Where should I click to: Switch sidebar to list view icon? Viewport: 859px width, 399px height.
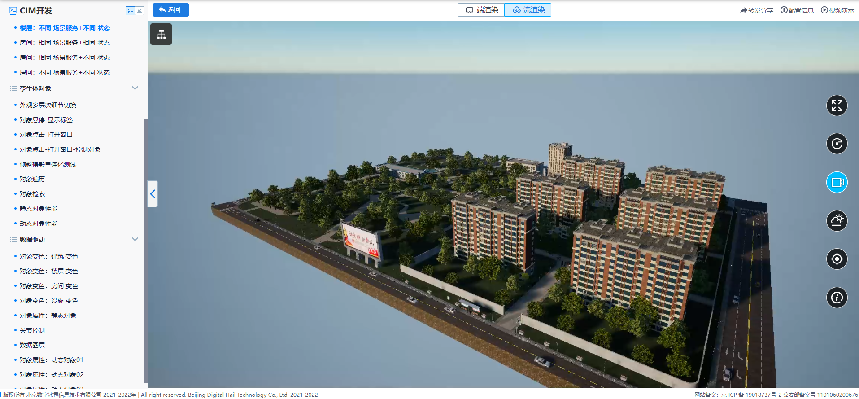click(131, 10)
